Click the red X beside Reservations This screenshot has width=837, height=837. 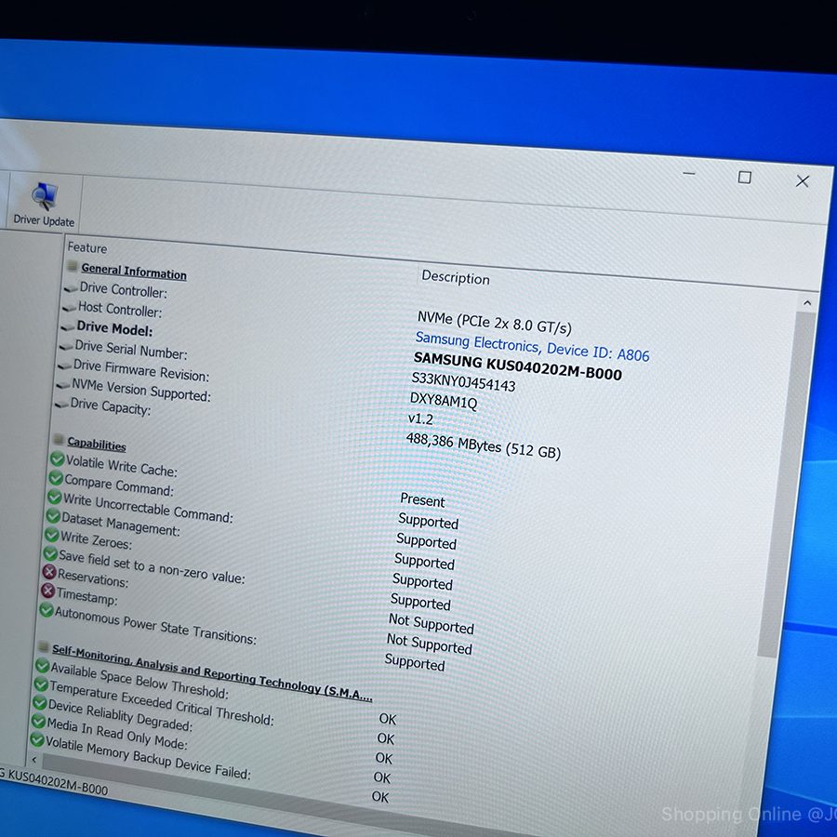[48, 572]
